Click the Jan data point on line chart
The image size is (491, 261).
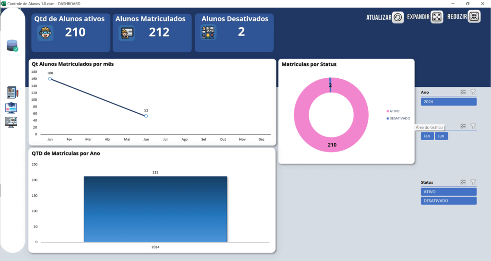(50, 79)
